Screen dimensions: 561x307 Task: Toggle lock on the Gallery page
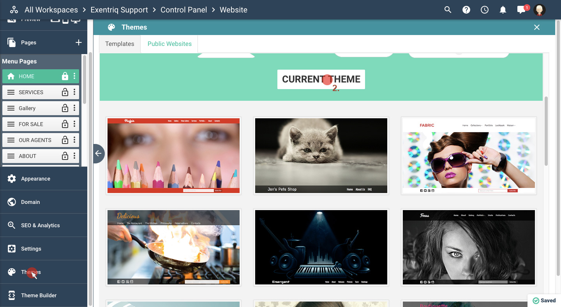pos(65,108)
